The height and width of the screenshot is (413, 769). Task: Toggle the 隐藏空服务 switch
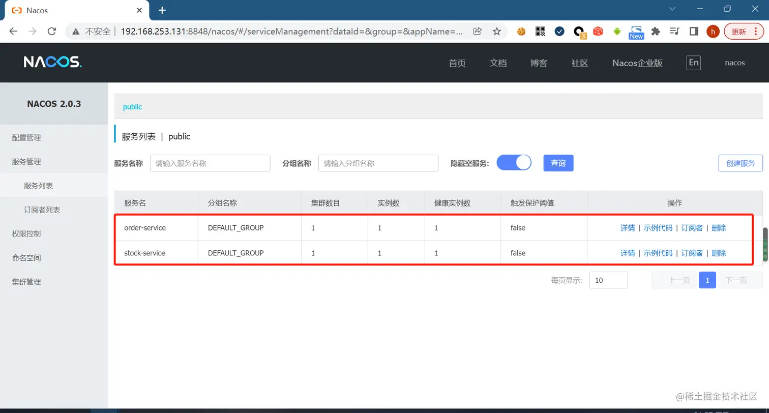click(x=514, y=163)
